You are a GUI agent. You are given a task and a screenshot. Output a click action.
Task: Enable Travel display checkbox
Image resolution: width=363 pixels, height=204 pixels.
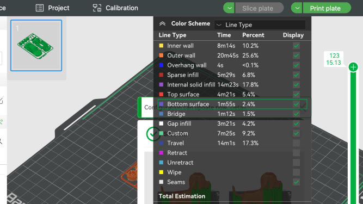(x=296, y=143)
